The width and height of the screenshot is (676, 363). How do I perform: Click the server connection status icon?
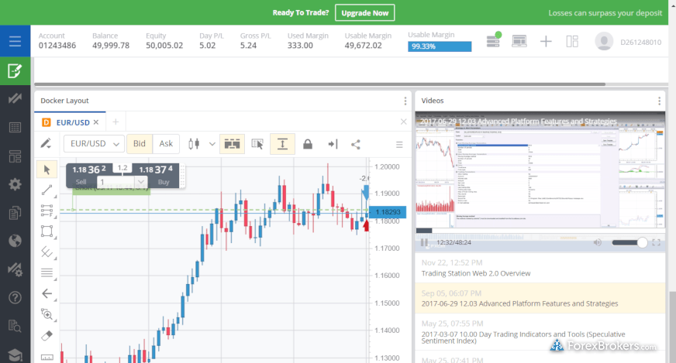pos(493,40)
